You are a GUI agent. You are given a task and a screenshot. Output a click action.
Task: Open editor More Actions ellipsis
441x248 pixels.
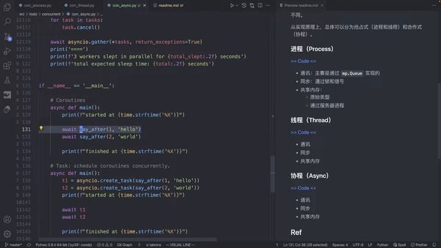pos(268,6)
